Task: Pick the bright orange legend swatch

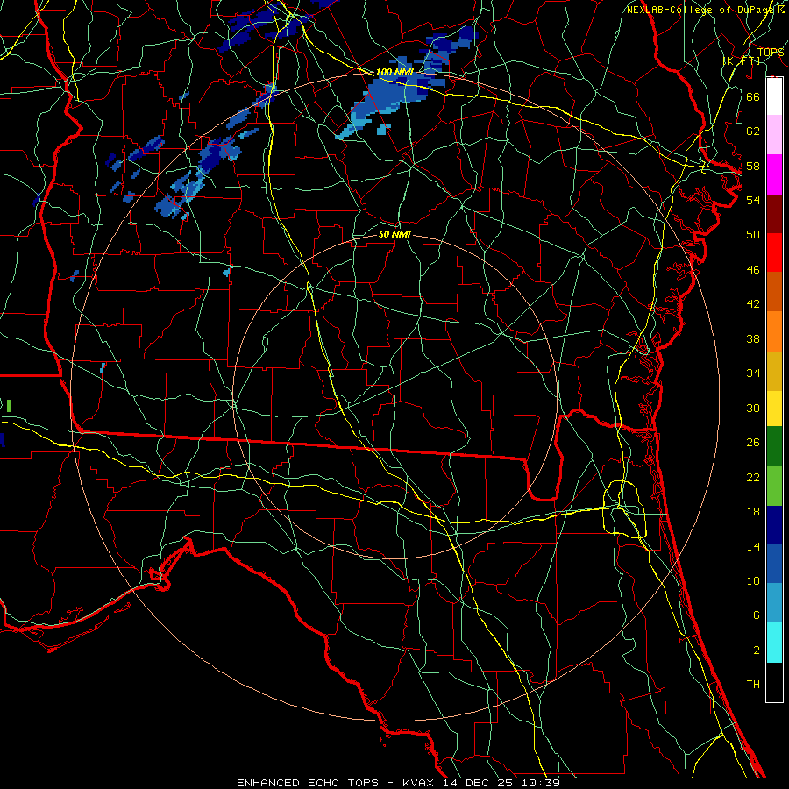Action: coord(774,331)
